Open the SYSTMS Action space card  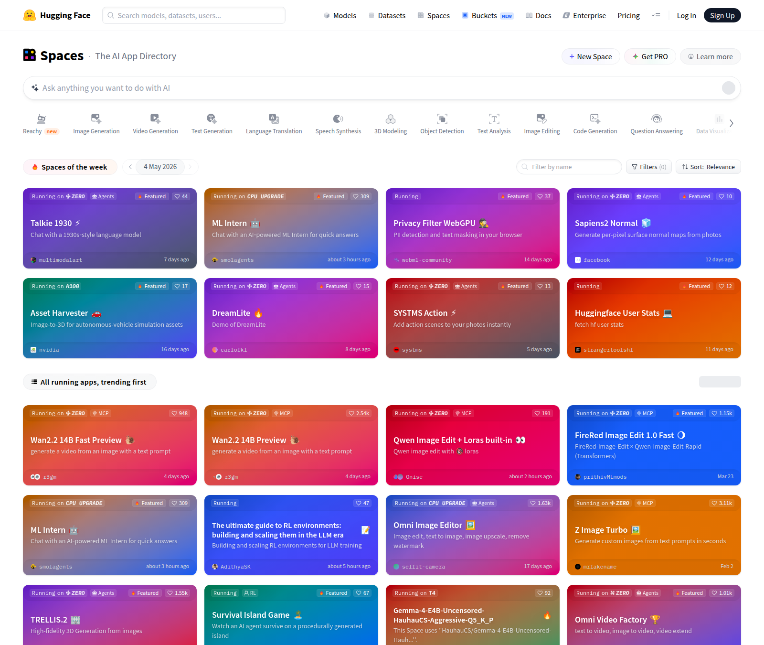pos(473,318)
